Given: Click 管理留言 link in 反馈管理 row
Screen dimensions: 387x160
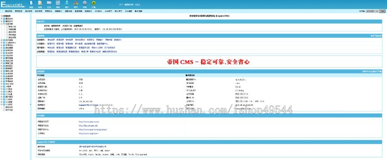Looking at the screenshot, I should pyautogui.click(x=51, y=52).
